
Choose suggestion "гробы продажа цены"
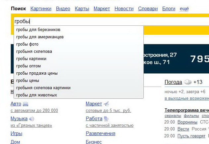coord(37,73)
